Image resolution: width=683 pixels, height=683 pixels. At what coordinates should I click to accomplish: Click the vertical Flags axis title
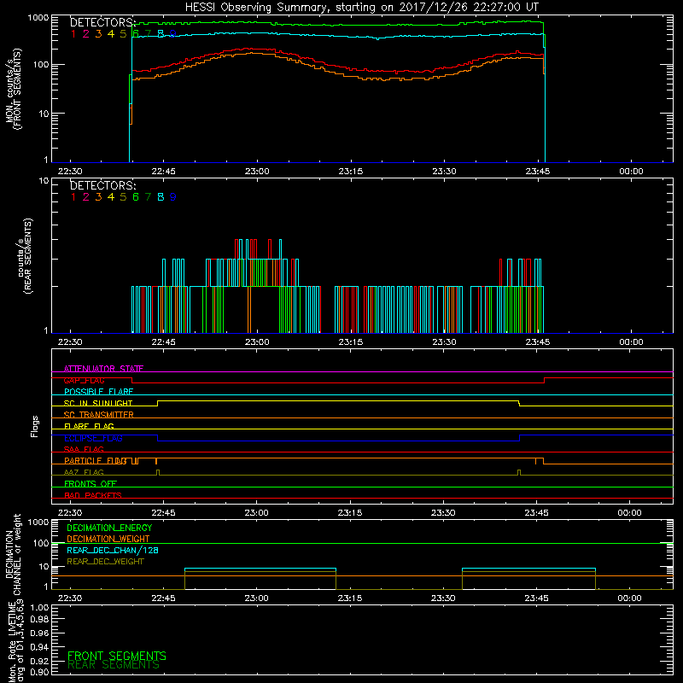(34, 426)
